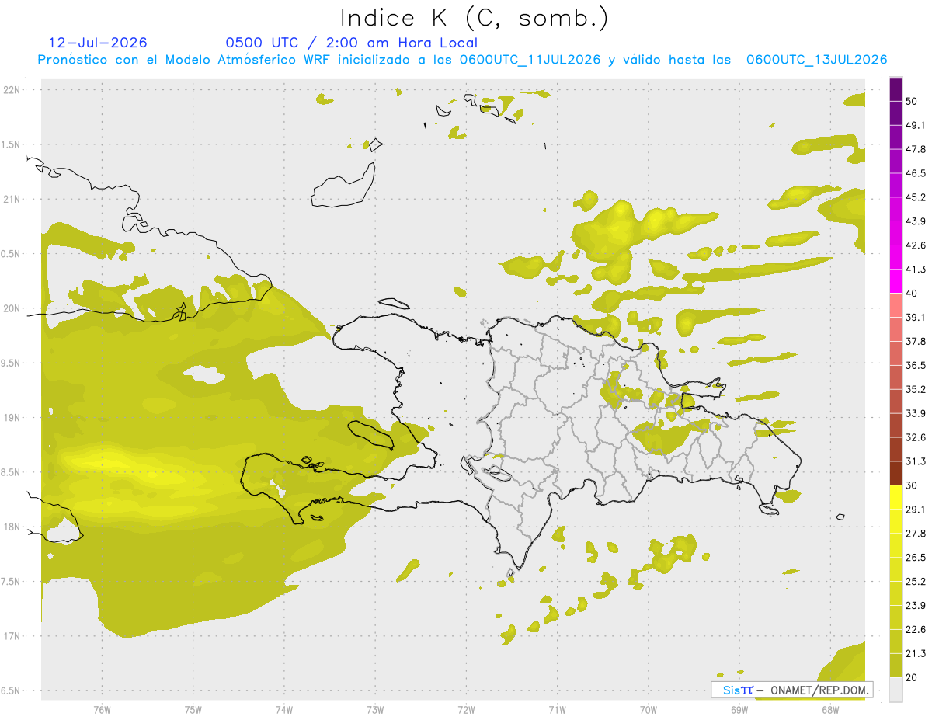Click the longitude axis label "72W"
The height and width of the screenshot is (720, 932).
point(466,709)
